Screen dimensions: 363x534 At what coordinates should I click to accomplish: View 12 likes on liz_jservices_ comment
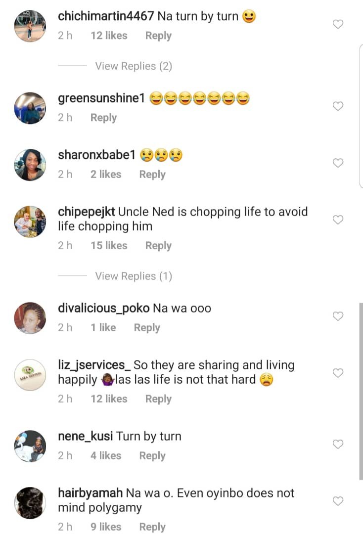(x=109, y=399)
